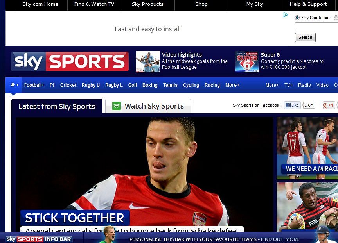Go to the Golf section
Viewport: 338px width, 243px height.
tap(133, 85)
